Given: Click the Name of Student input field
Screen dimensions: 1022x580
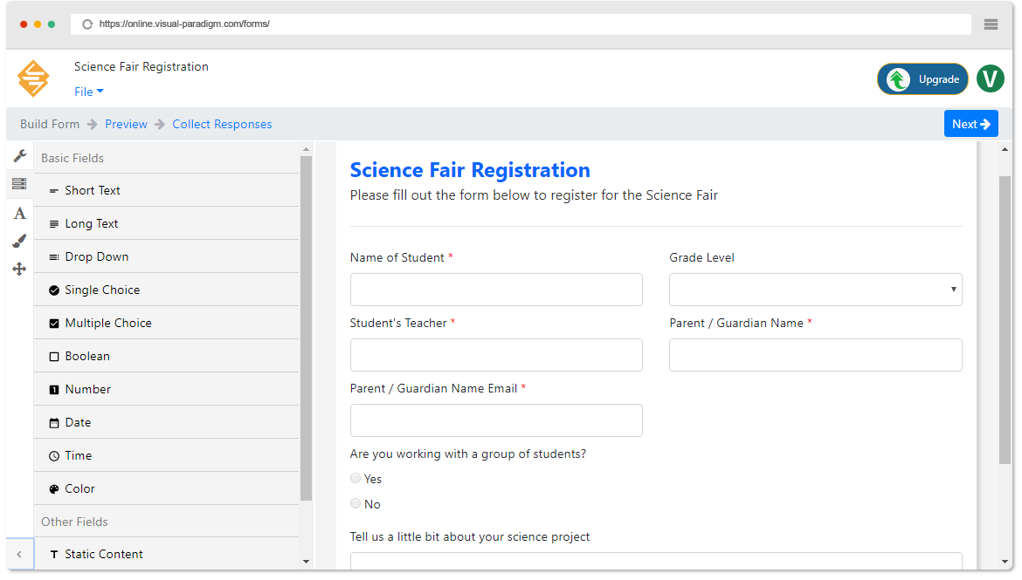Looking at the screenshot, I should 496,289.
